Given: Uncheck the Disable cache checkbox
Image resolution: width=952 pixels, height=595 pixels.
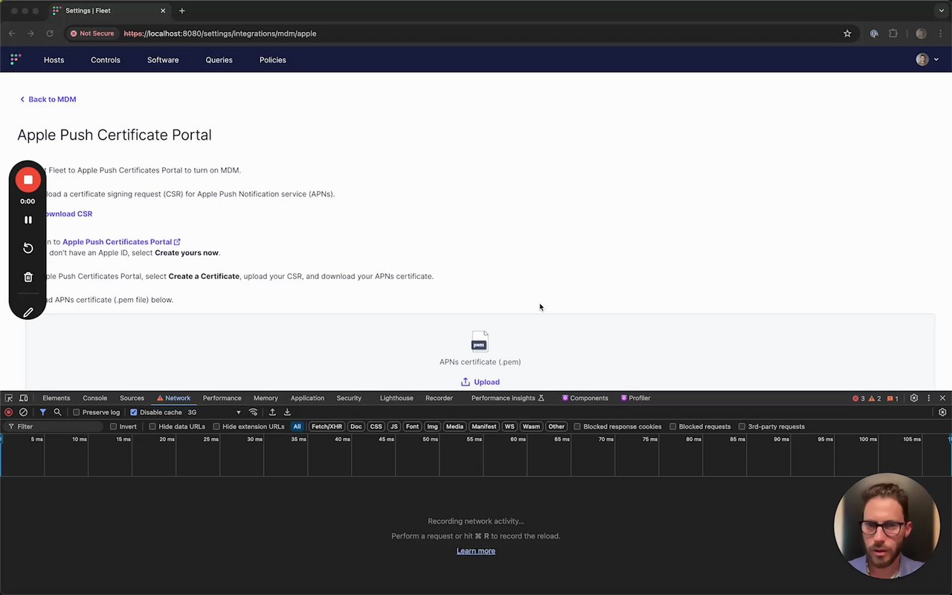Looking at the screenshot, I should 134,412.
